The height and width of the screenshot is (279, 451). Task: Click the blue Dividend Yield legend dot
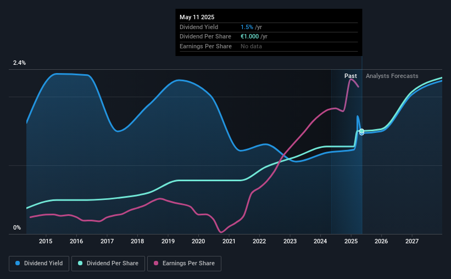pos(18,263)
